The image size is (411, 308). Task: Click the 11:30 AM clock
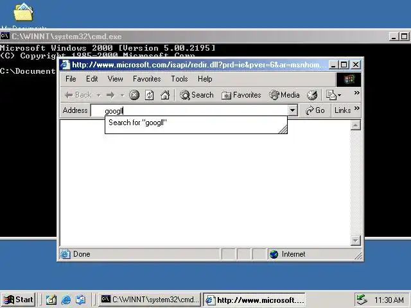pyautogui.click(x=389, y=300)
